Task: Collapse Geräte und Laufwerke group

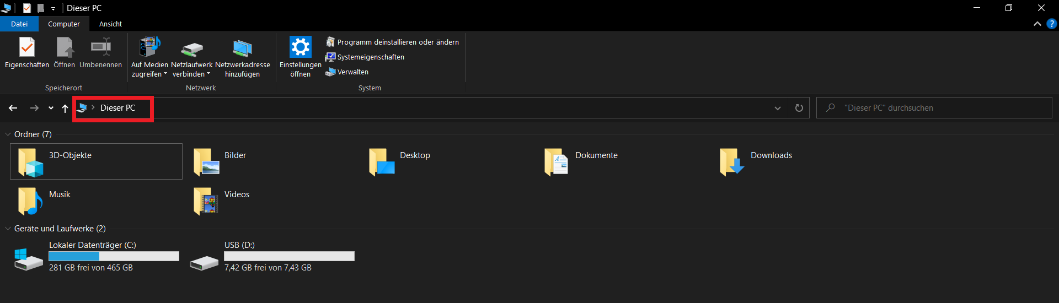Action: click(x=8, y=229)
